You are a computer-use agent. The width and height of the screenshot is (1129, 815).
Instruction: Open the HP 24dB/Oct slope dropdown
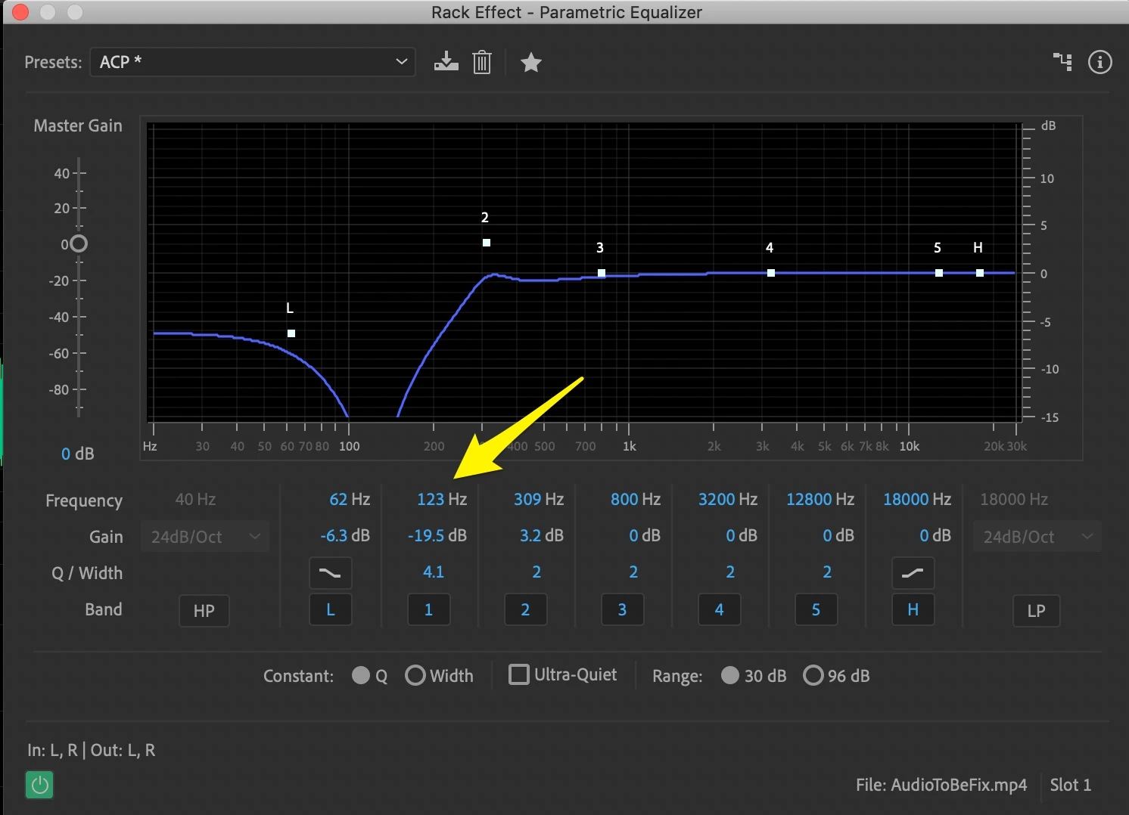(x=205, y=537)
